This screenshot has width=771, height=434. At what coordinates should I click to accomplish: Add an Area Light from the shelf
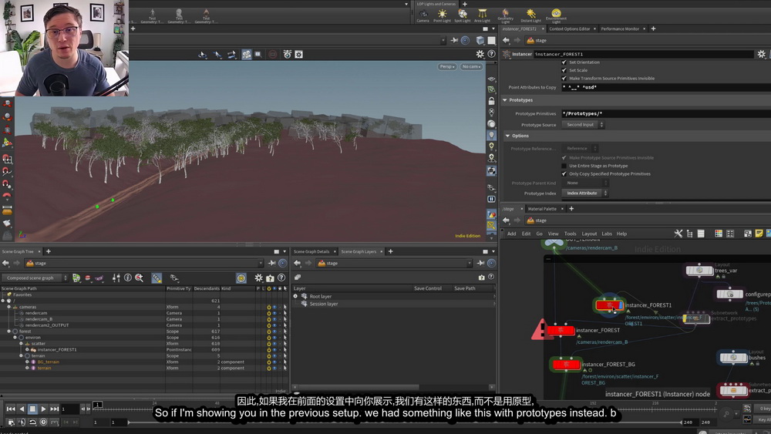[x=483, y=15]
